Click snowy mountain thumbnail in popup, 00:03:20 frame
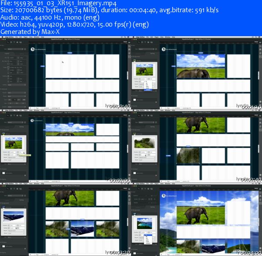 click(x=14, y=216)
